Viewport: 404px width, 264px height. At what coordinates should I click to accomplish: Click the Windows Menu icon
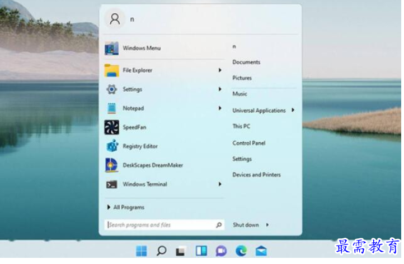point(111,48)
